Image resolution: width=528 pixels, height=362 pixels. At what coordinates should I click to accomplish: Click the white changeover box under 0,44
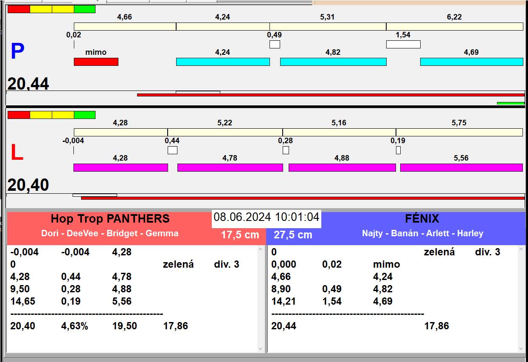point(172,150)
